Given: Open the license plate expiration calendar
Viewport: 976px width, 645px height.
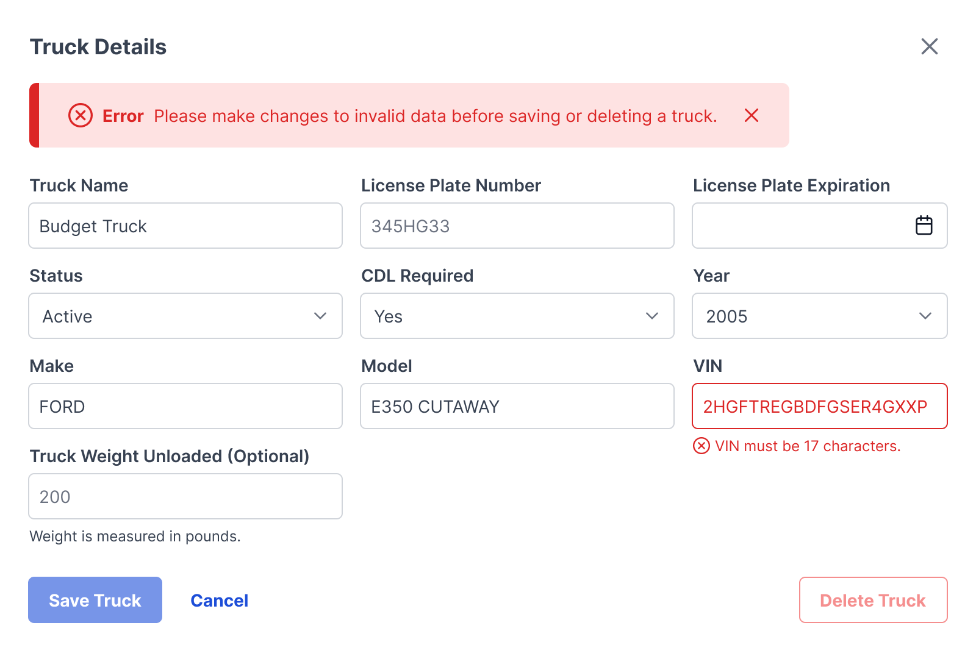Looking at the screenshot, I should pos(924,226).
